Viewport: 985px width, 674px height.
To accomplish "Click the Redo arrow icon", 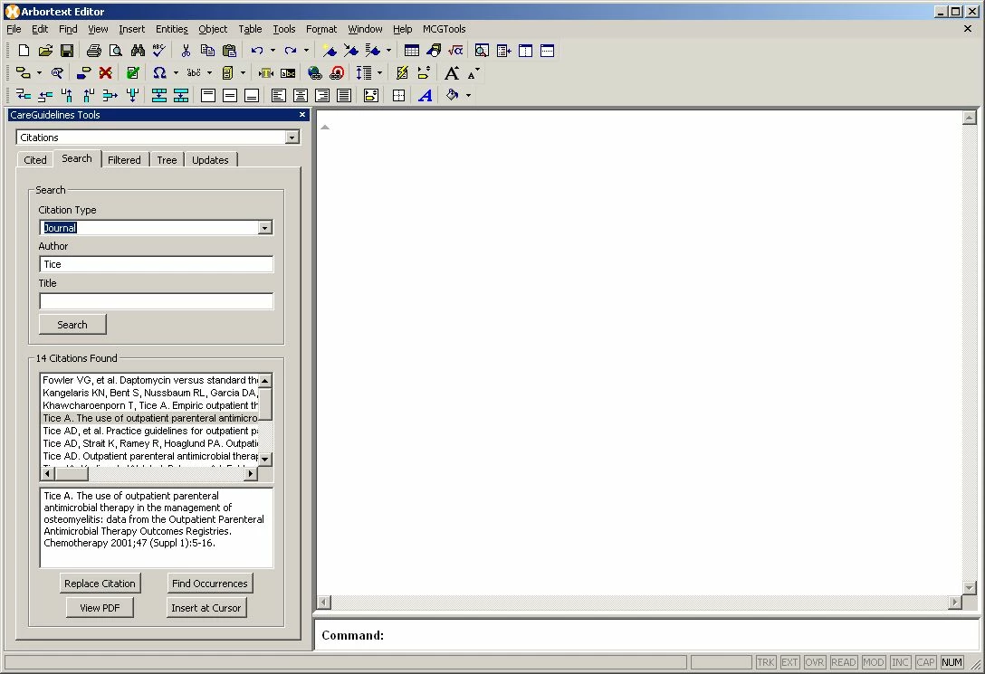I will pyautogui.click(x=291, y=51).
